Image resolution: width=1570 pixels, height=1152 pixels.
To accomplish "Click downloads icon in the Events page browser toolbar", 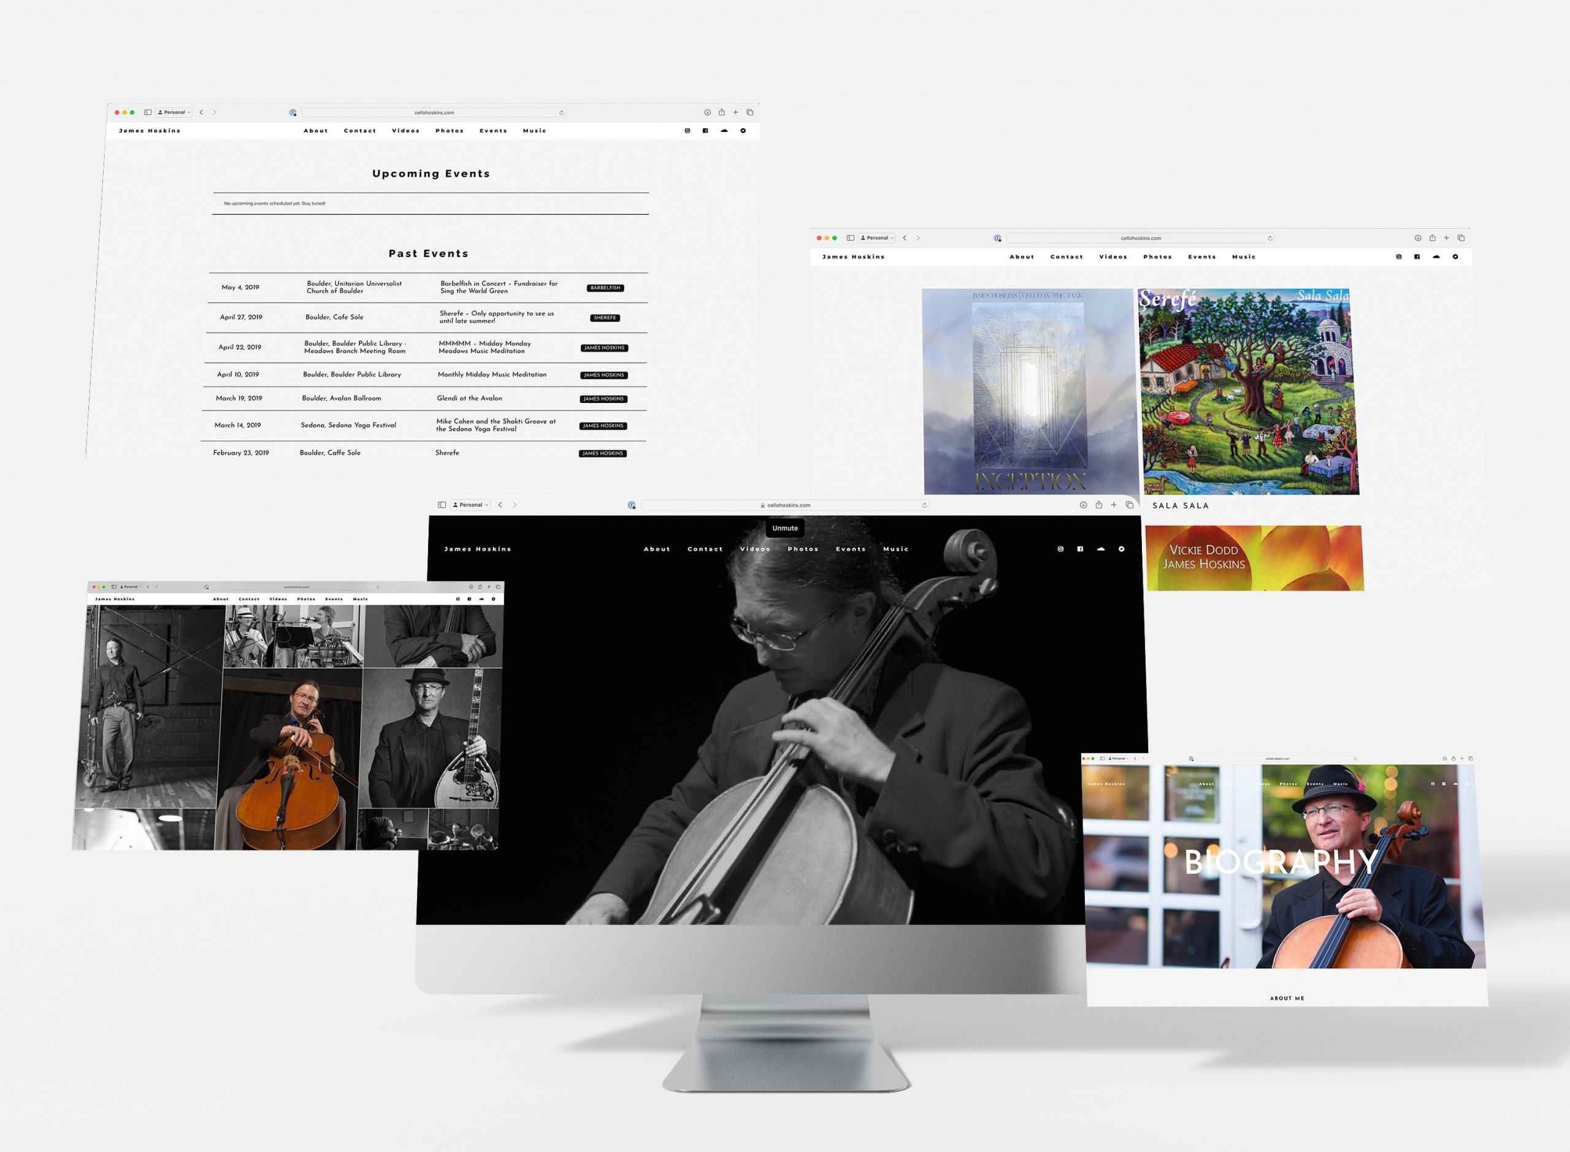I will tap(707, 112).
